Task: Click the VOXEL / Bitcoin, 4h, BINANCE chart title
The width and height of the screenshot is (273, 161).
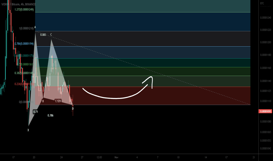Action: (x=18, y=4)
